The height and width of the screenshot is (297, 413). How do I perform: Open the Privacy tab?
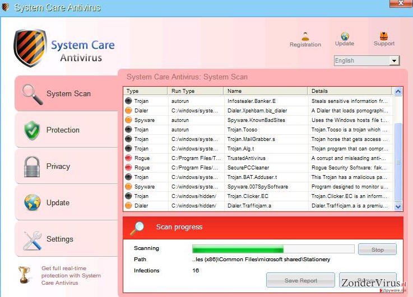pos(66,166)
